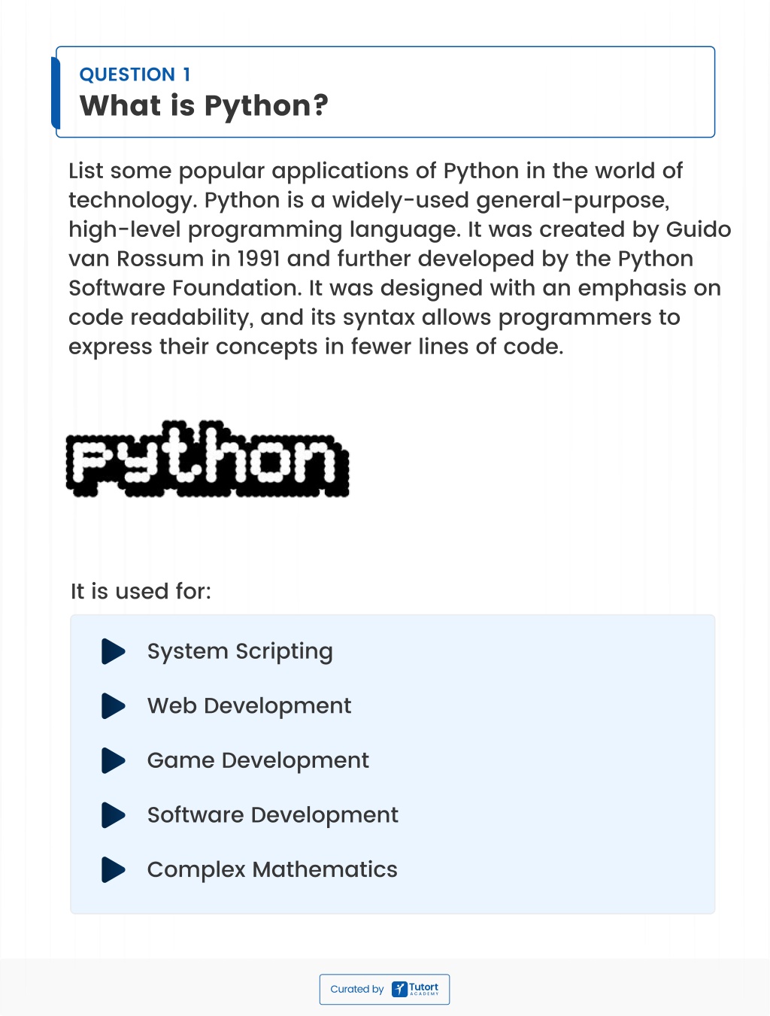Click the Tutort Academy logo icon
The height and width of the screenshot is (1016, 770).
[399, 989]
